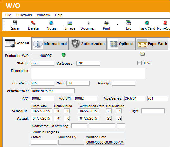Expand the Print dropdown arrow
The width and height of the screenshot is (170, 147).
[117, 25]
